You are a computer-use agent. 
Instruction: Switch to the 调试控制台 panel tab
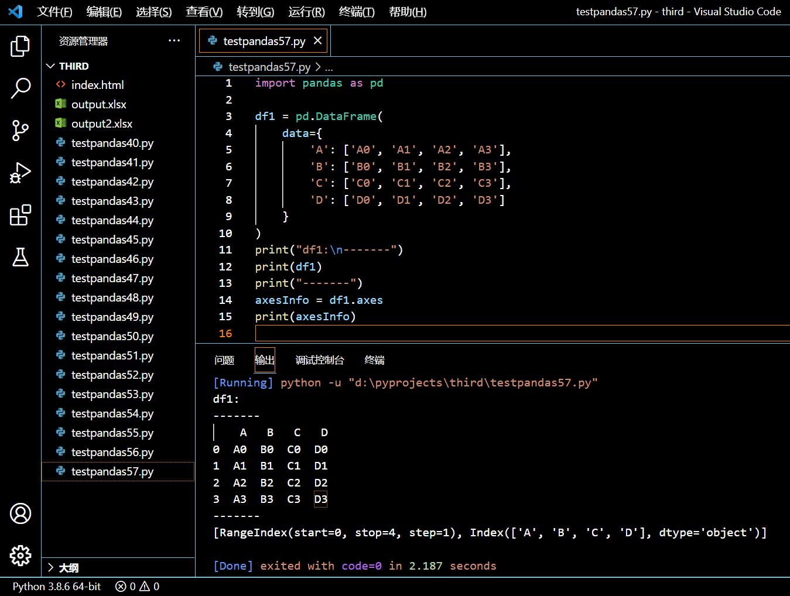[320, 360]
